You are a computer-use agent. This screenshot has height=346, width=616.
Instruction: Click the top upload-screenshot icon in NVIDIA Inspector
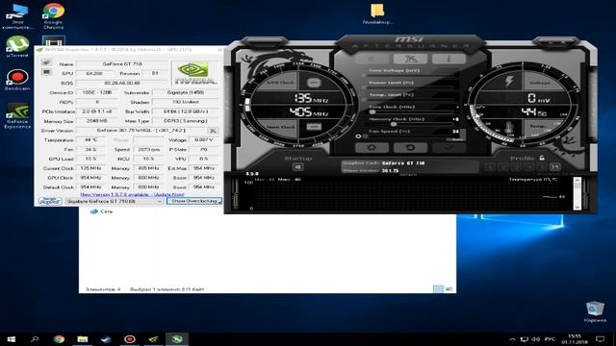pyautogui.click(x=46, y=62)
